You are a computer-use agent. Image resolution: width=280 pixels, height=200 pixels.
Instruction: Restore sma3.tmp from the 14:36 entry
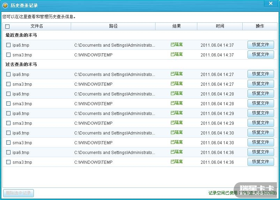261,162
